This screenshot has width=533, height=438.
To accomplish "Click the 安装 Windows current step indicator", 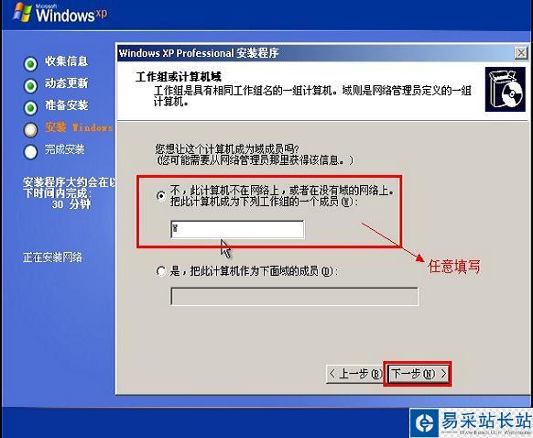I will click(x=30, y=129).
